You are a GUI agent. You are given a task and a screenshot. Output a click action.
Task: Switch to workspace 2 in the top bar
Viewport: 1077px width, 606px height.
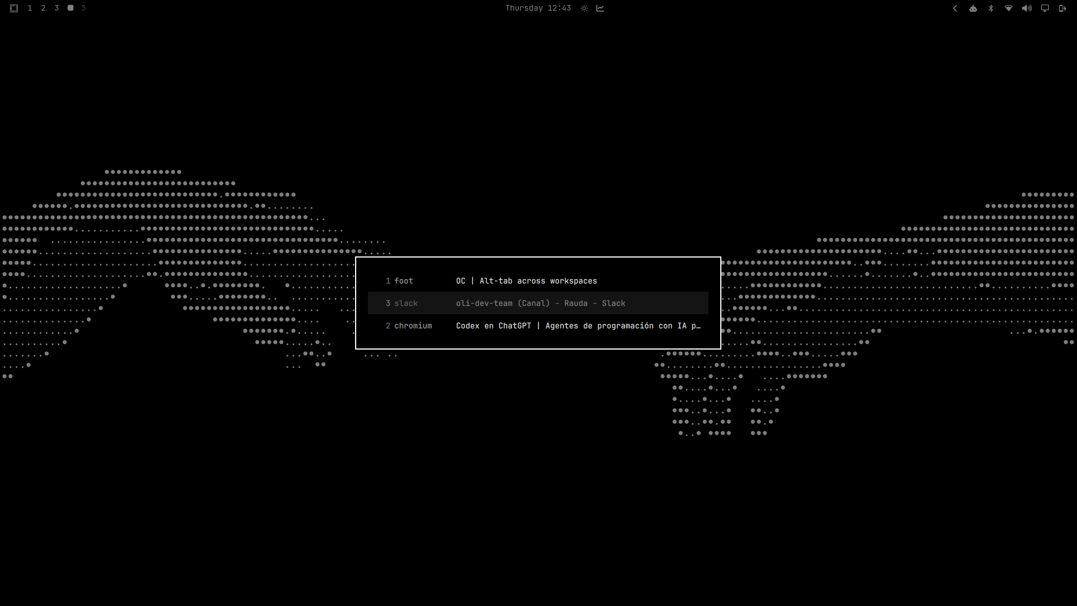(x=43, y=8)
